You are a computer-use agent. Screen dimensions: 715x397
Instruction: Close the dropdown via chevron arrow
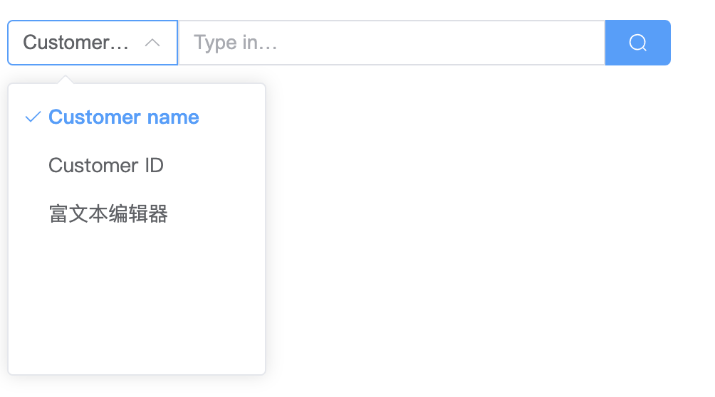point(152,43)
